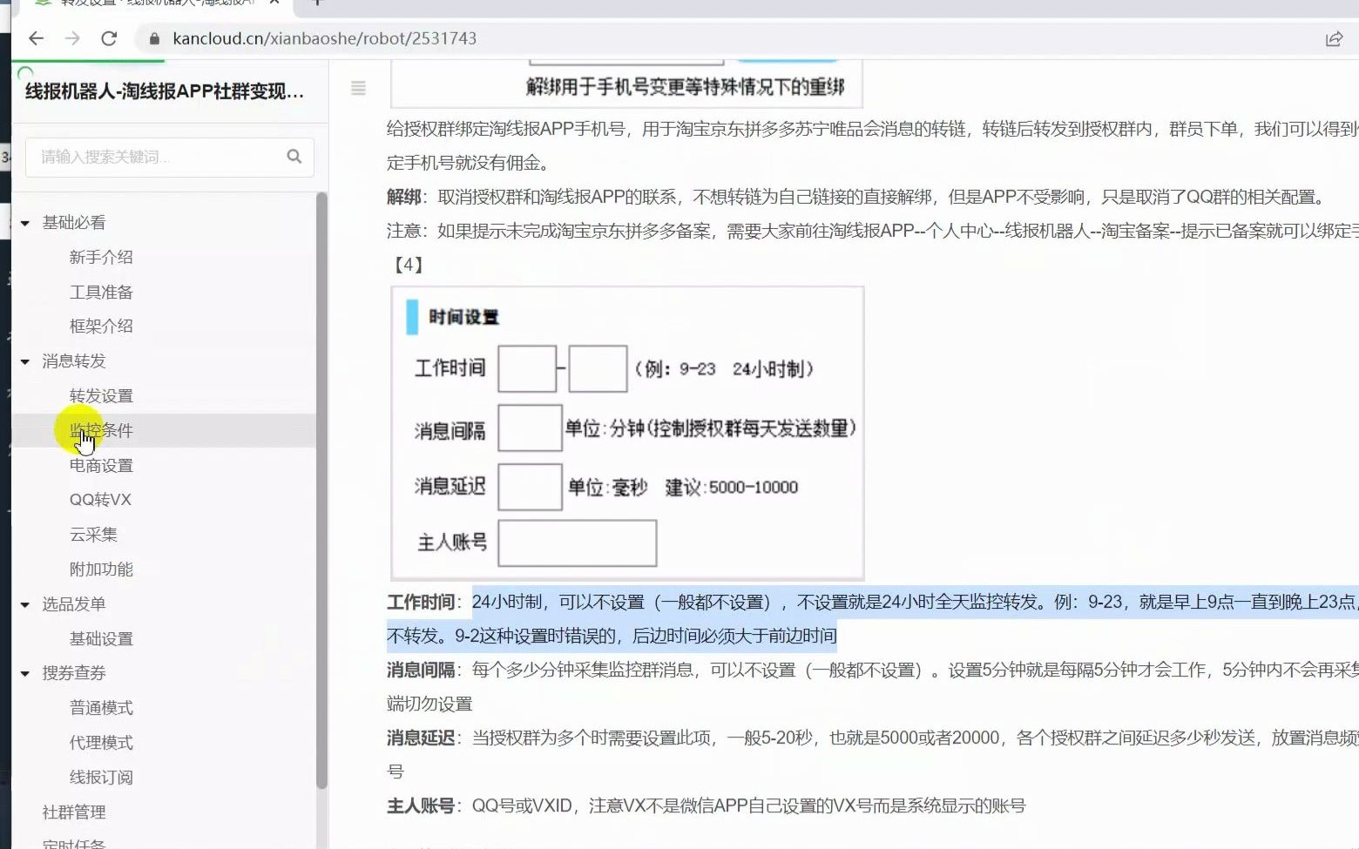Viewport: 1359px width, 849px height.
Task: Reload the page with refresh icon
Action: tap(109, 38)
